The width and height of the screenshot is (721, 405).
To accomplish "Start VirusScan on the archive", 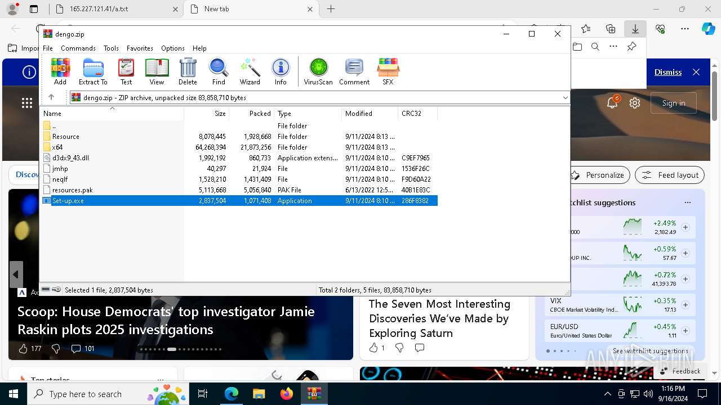I will click(318, 71).
